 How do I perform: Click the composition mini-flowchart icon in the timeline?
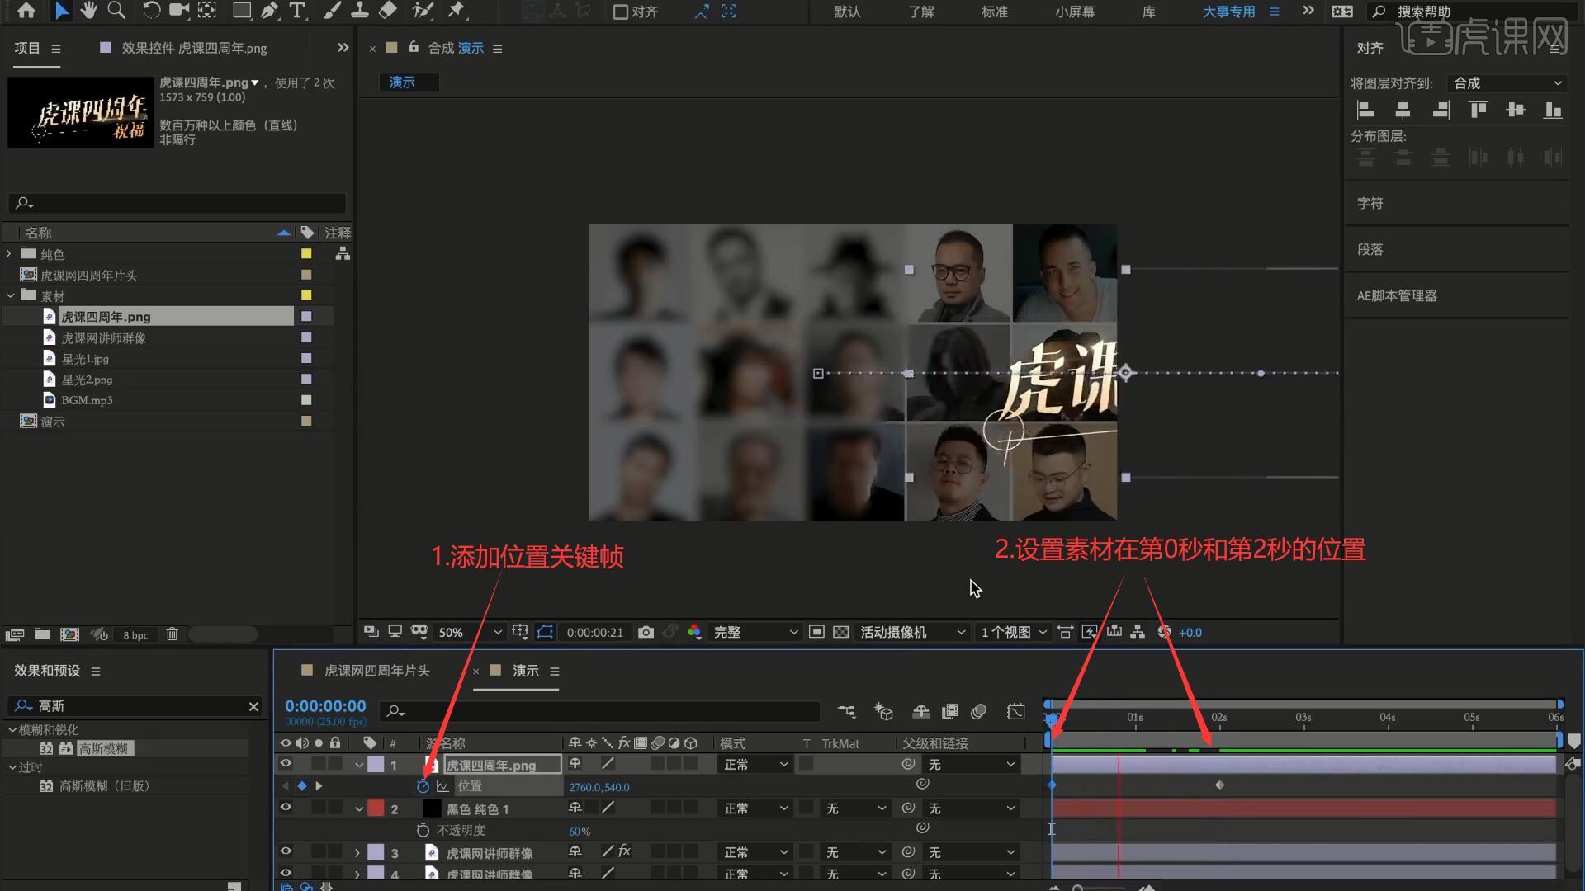[847, 711]
